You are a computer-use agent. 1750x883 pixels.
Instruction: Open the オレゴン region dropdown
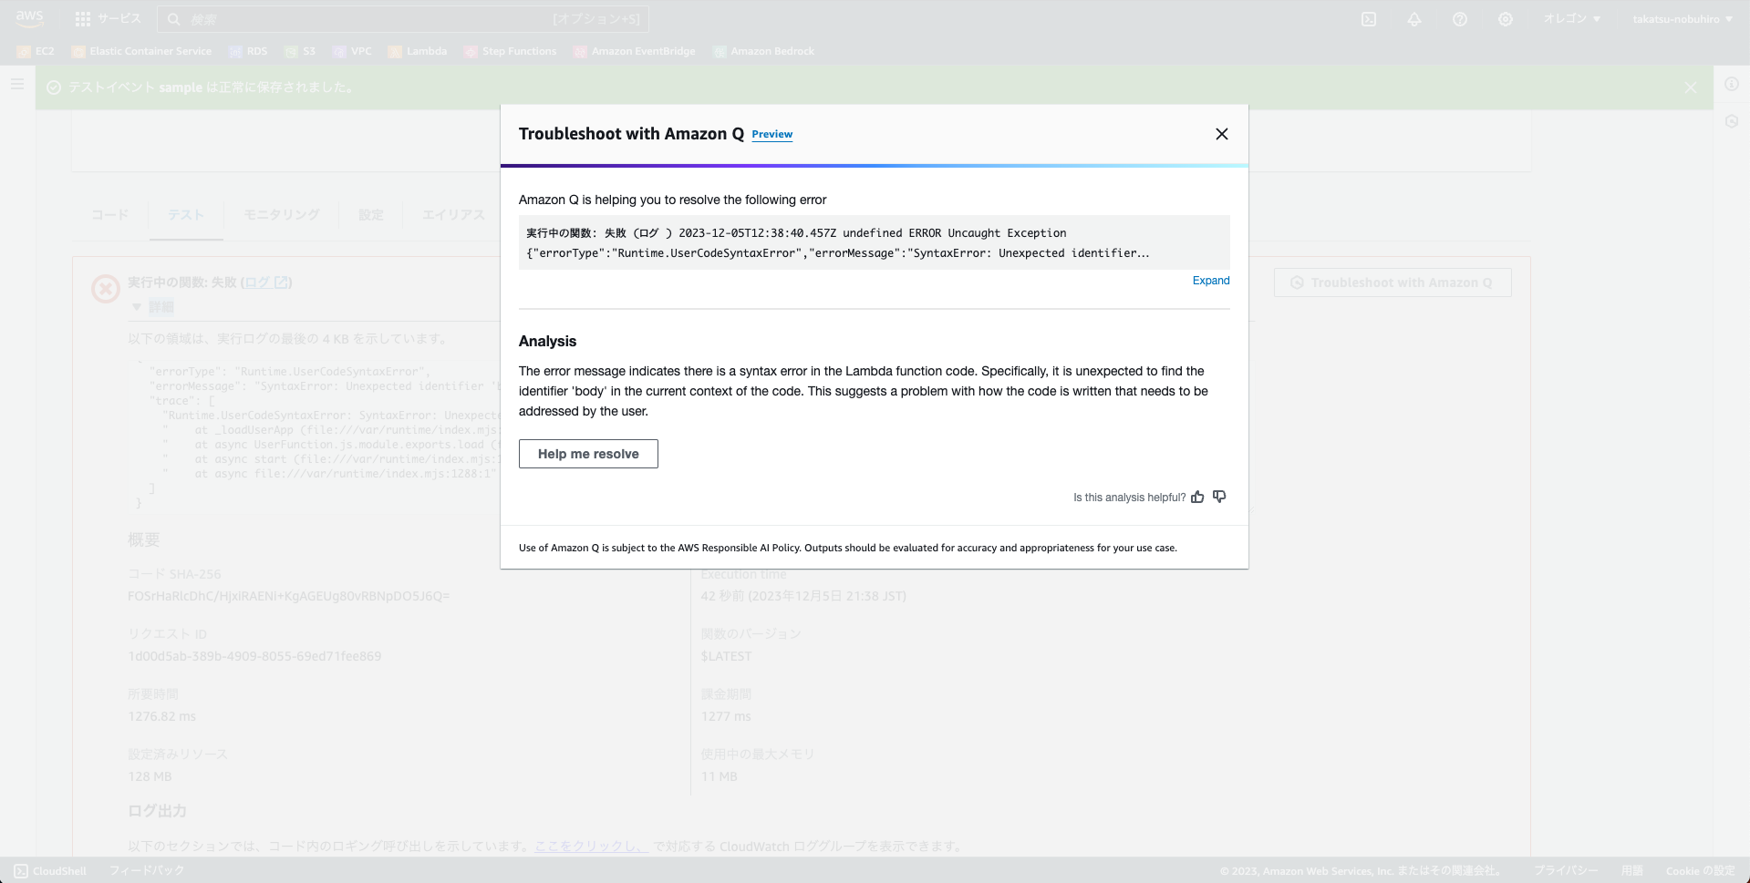tap(1571, 19)
